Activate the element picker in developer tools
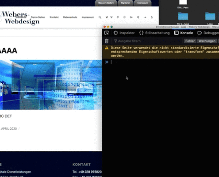219x177 pixels. click(107, 33)
